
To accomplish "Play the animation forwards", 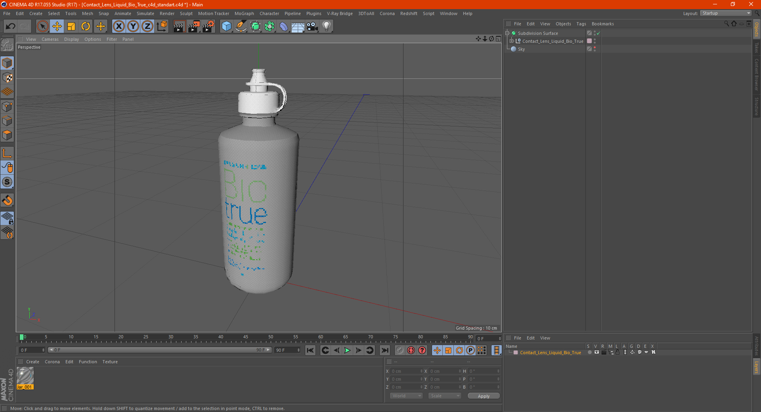I will [x=347, y=350].
